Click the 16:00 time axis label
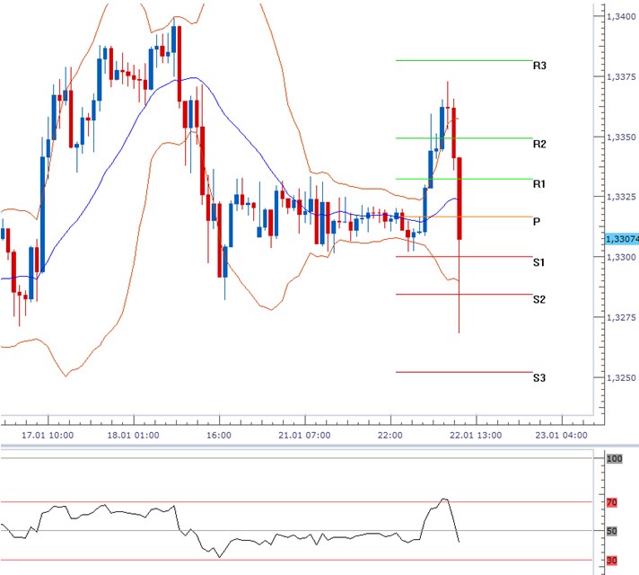The width and height of the screenshot is (639, 575). [x=219, y=436]
